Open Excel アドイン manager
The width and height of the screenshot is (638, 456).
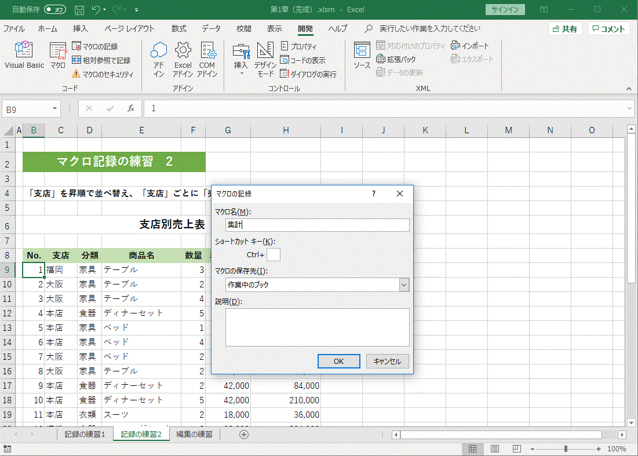point(183,59)
